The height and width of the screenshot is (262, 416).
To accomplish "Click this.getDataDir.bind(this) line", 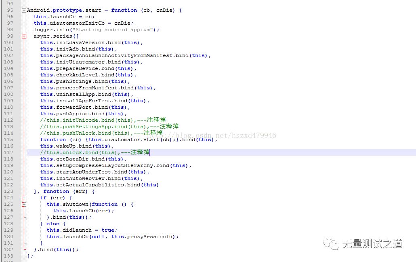I will pyautogui.click(x=83, y=159).
